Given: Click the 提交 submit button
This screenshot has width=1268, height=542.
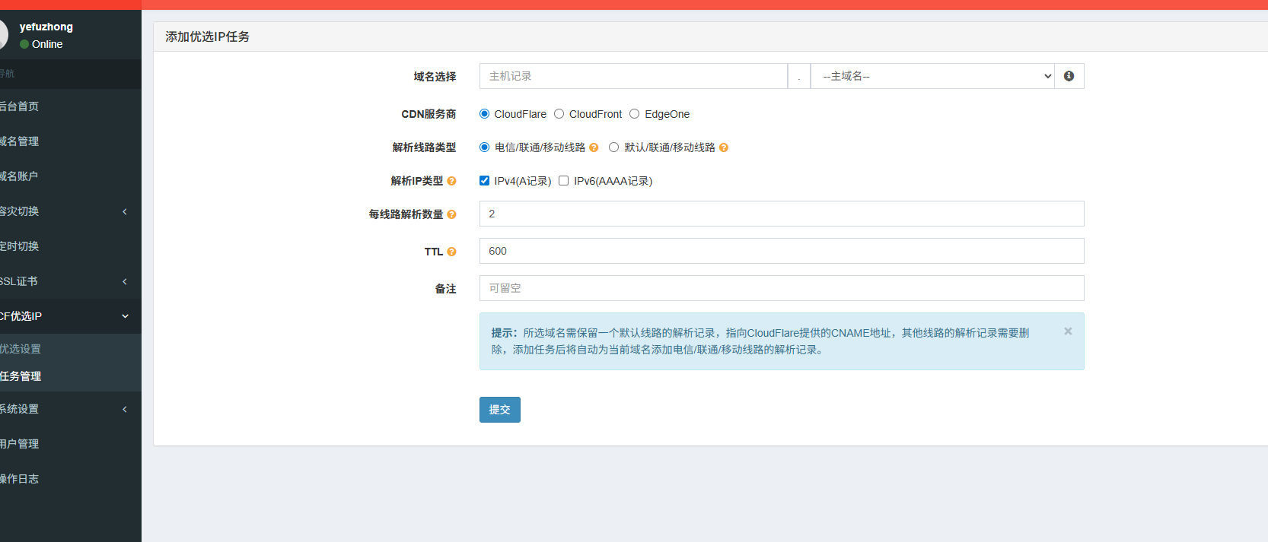Looking at the screenshot, I should point(499,410).
